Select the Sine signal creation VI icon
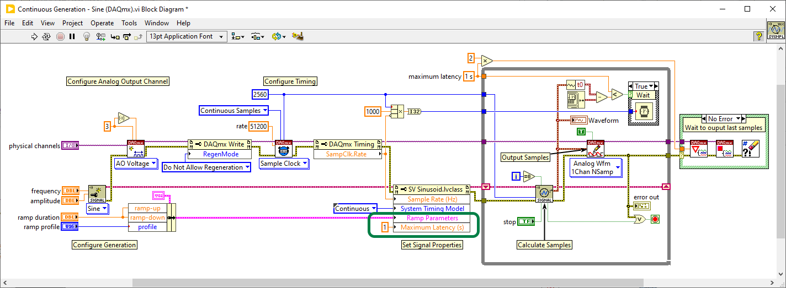The width and height of the screenshot is (786, 288). pos(97,193)
